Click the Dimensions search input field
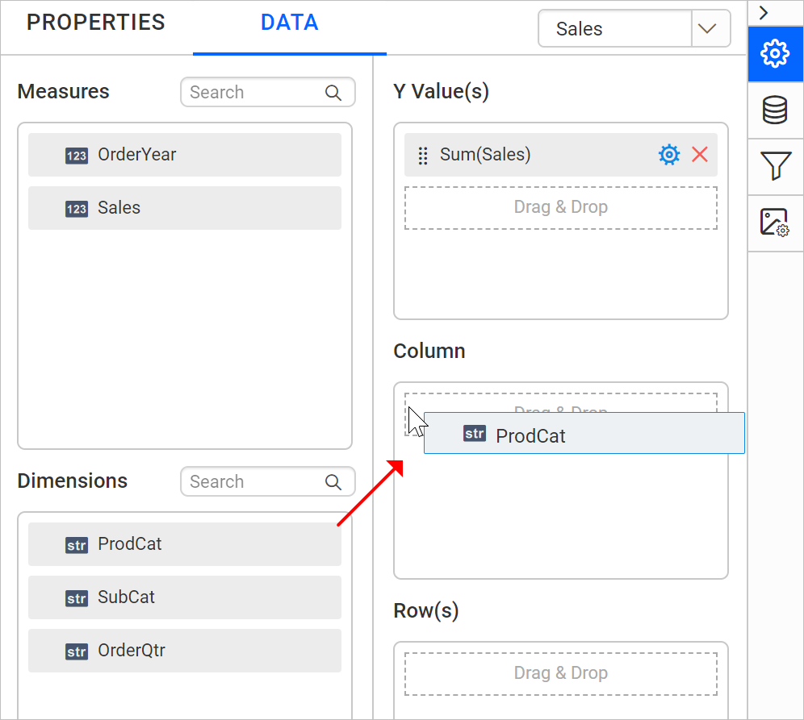The height and width of the screenshot is (720, 804). coord(268,482)
